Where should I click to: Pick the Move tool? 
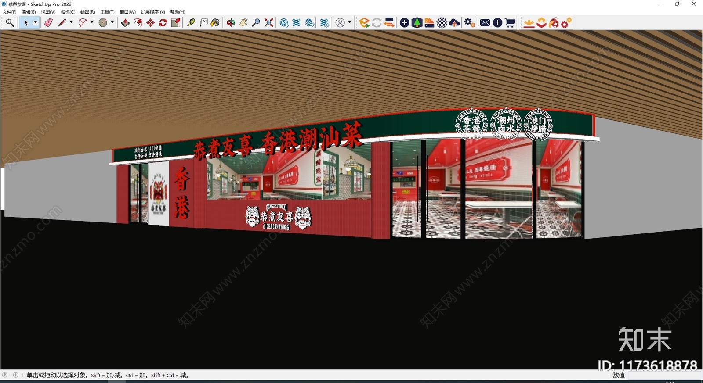[151, 23]
